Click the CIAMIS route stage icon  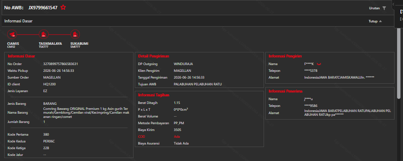pyautogui.click(x=12, y=34)
